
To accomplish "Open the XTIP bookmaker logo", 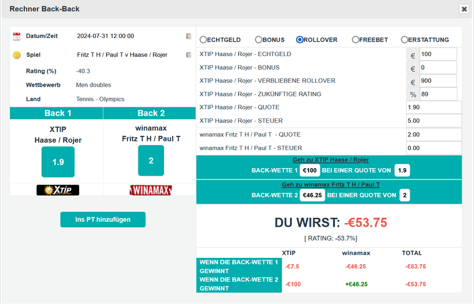I will point(58,190).
